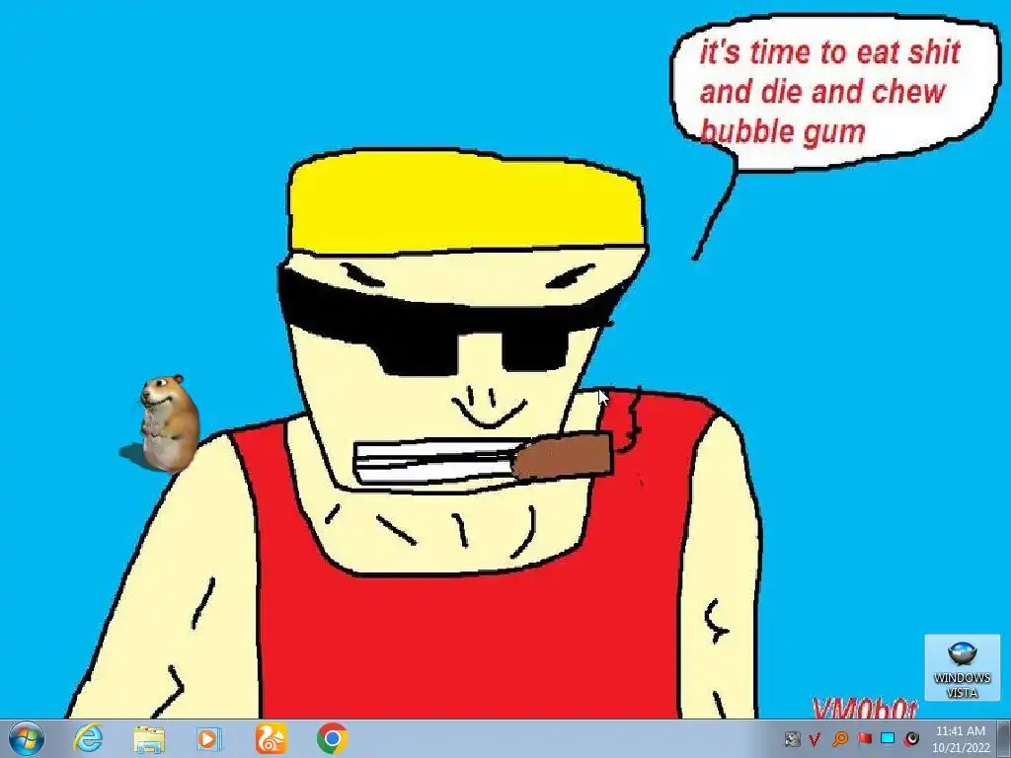1011x758 pixels.
Task: Open the Windows Start menu orb
Action: 26,738
